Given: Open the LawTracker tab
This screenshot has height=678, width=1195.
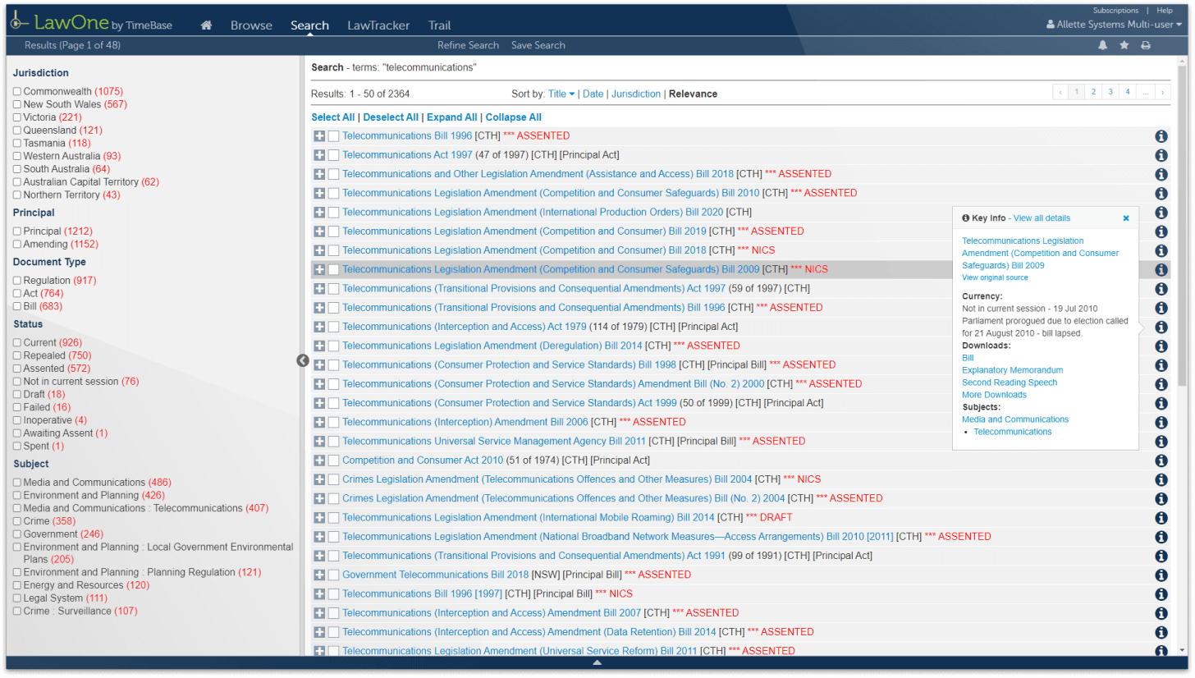Looking at the screenshot, I should (378, 25).
